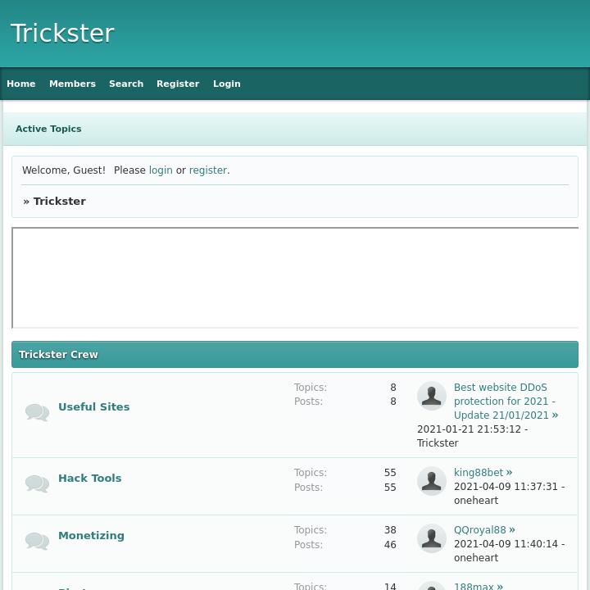590x590 pixels.
Task: Click the Hack Tools forum bubble icon
Action: (x=37, y=483)
